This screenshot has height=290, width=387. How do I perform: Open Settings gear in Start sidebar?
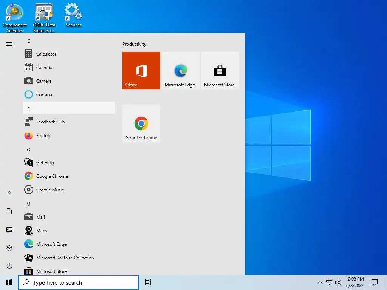pos(9,248)
